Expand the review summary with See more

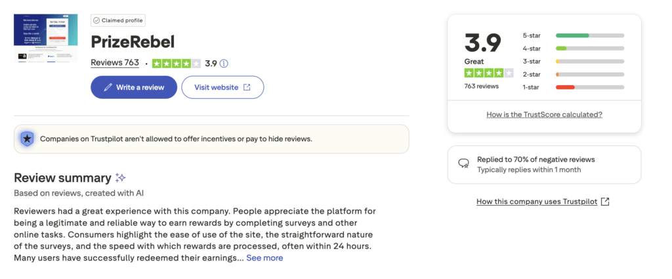click(x=264, y=258)
